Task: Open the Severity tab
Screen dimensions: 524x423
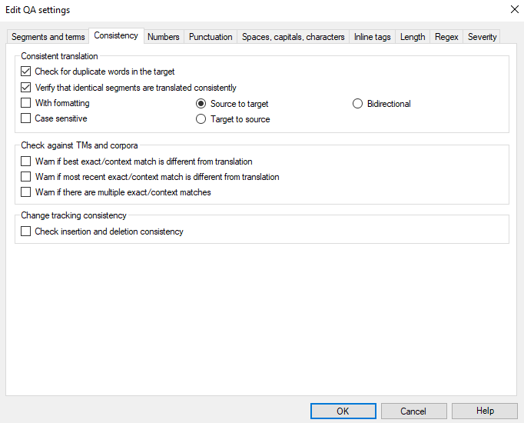Action: click(482, 37)
